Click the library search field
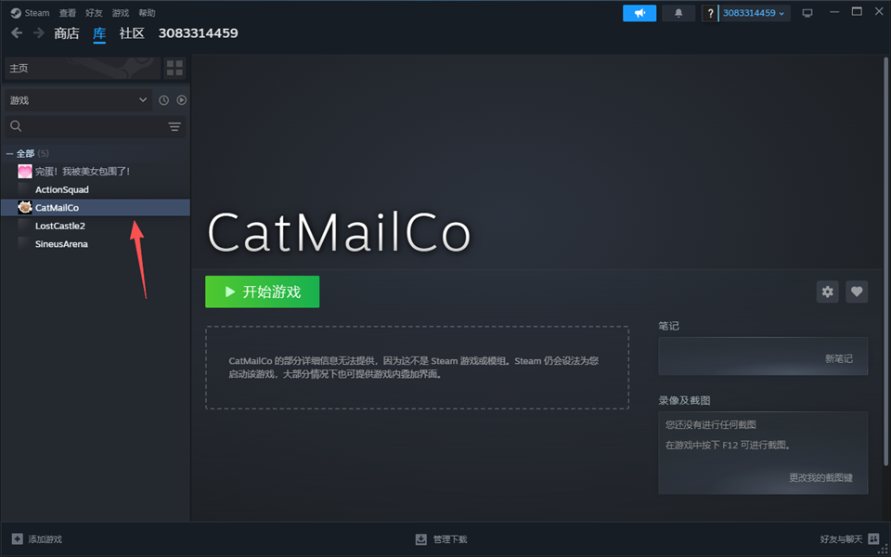The width and height of the screenshot is (891, 557). coord(85,126)
